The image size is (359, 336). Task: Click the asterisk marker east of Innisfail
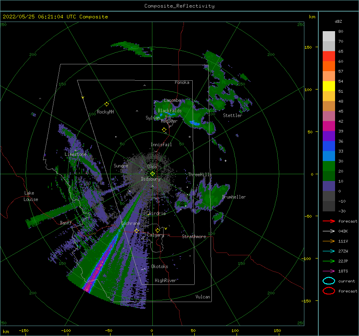(x=189, y=137)
